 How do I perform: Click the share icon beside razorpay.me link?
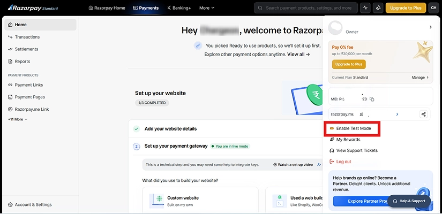(423, 114)
